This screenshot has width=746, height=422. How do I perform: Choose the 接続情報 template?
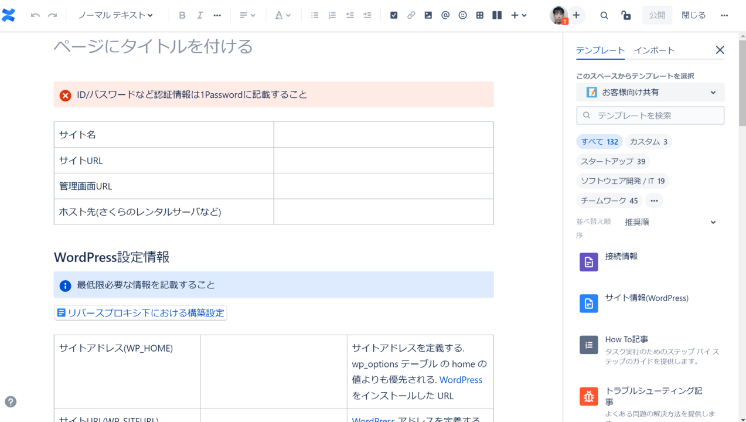(x=650, y=261)
